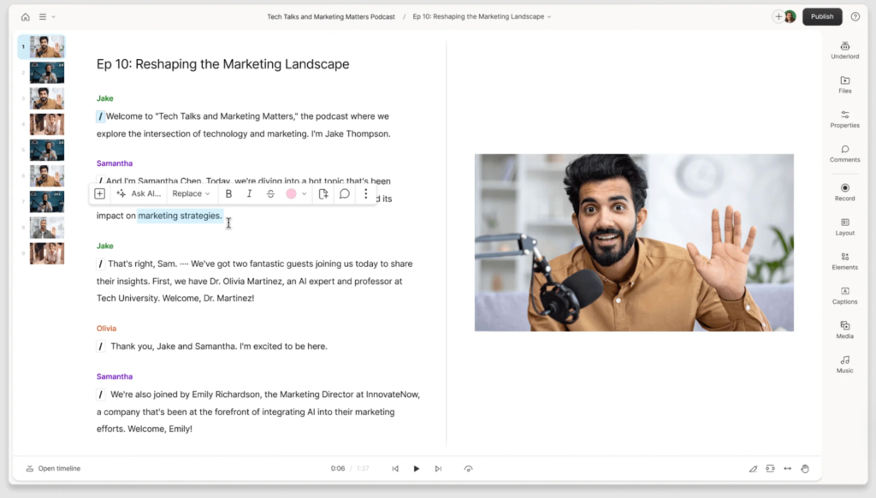Open the hamburger main menu
Image resolution: width=876 pixels, height=498 pixels.
pos(43,17)
